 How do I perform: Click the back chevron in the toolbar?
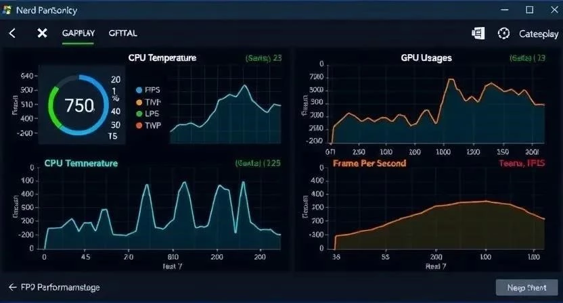coord(12,33)
